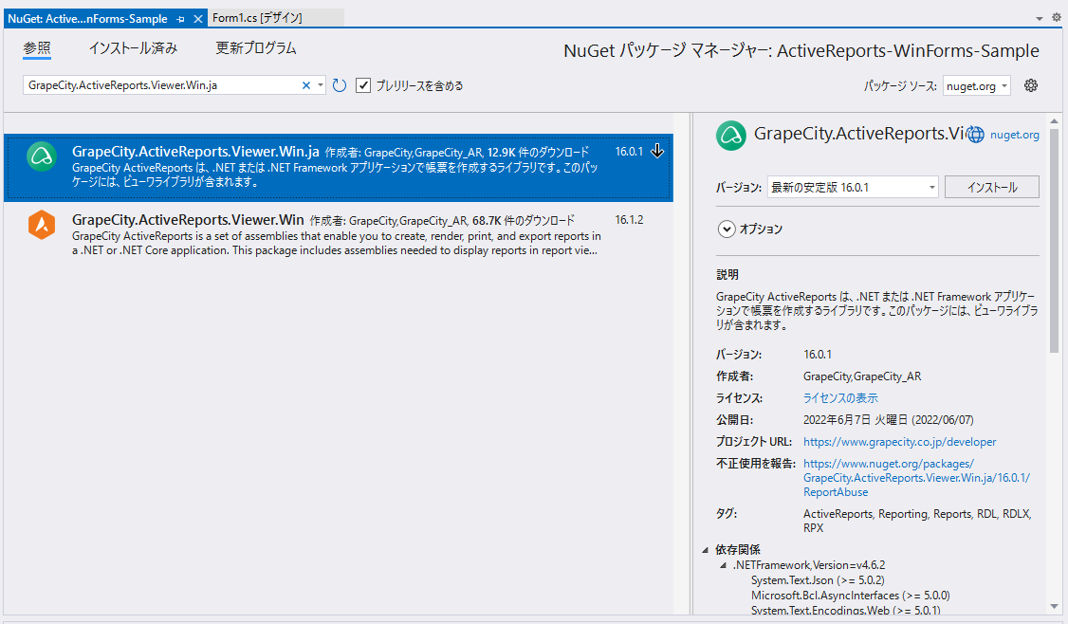Switch to the インストール済み tab

coord(133,48)
